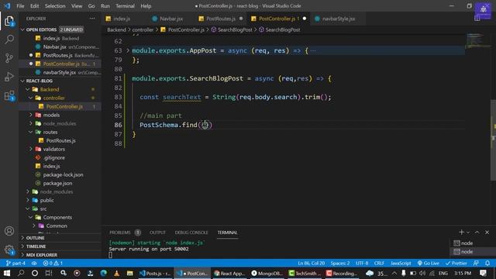Image resolution: width=496 pixels, height=279 pixels.
Task: Click Spaces: 2 indentation setting
Action: (340, 263)
